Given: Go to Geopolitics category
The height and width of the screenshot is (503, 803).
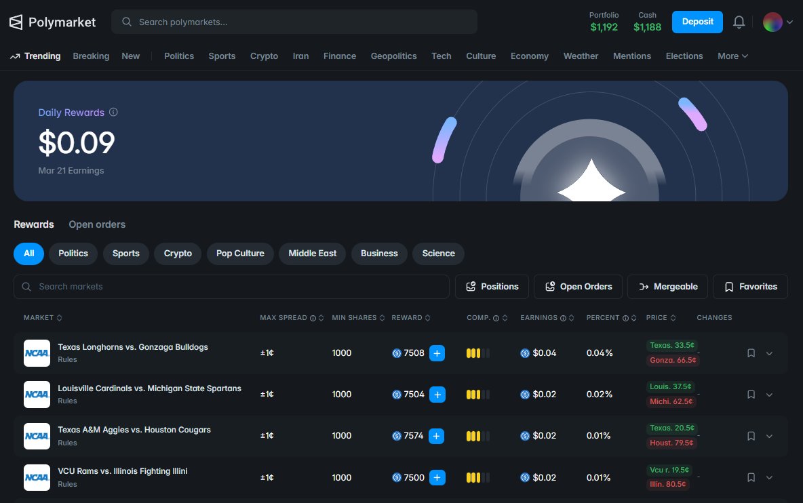Looking at the screenshot, I should (x=393, y=56).
